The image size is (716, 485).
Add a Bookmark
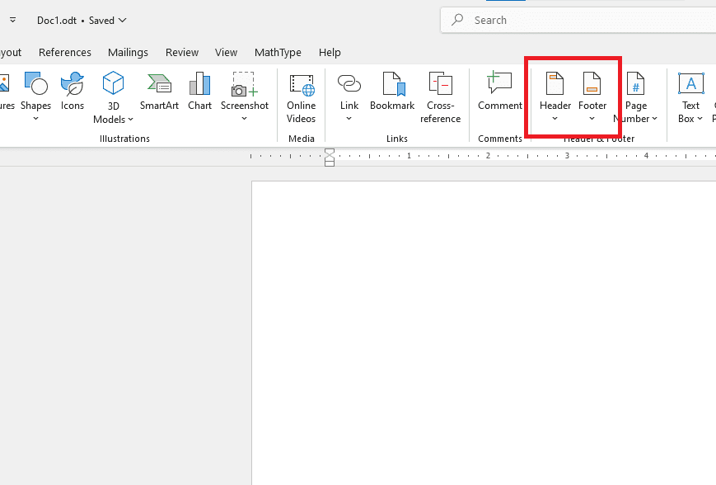392,91
